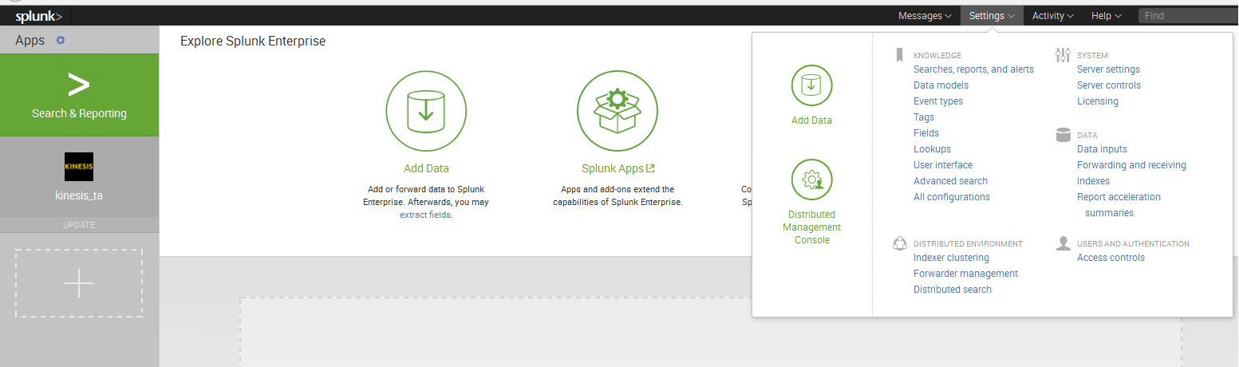Follow the extract fields link
Viewport: 1239px width, 367px height.
(424, 215)
